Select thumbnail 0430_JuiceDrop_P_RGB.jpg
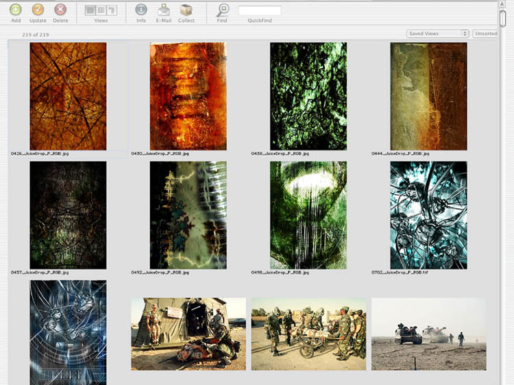Screen dimensions: 514x385 click(x=188, y=96)
